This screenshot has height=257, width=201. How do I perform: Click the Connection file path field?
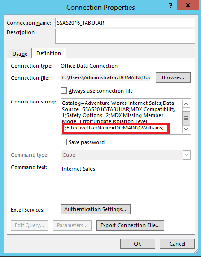tap(106, 77)
